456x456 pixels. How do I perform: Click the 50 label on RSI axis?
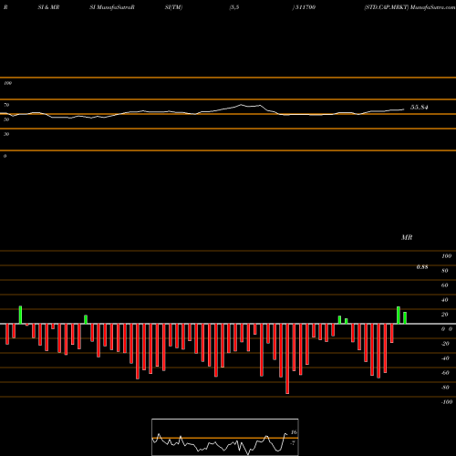click(x=6, y=119)
